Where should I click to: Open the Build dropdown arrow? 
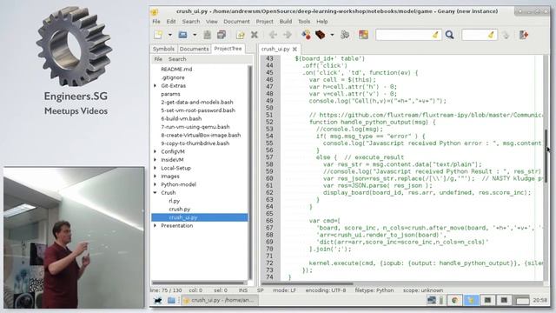pos(332,35)
